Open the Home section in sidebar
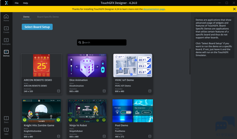237x139 pixels. pos(6,18)
